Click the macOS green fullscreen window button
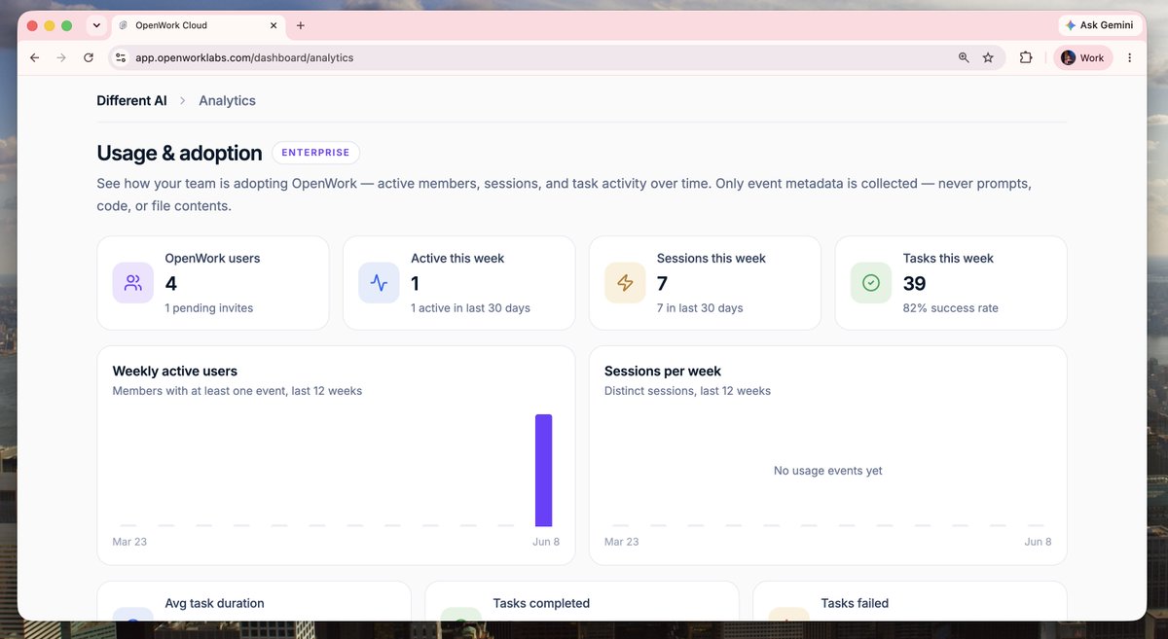The image size is (1168, 639). [x=66, y=25]
